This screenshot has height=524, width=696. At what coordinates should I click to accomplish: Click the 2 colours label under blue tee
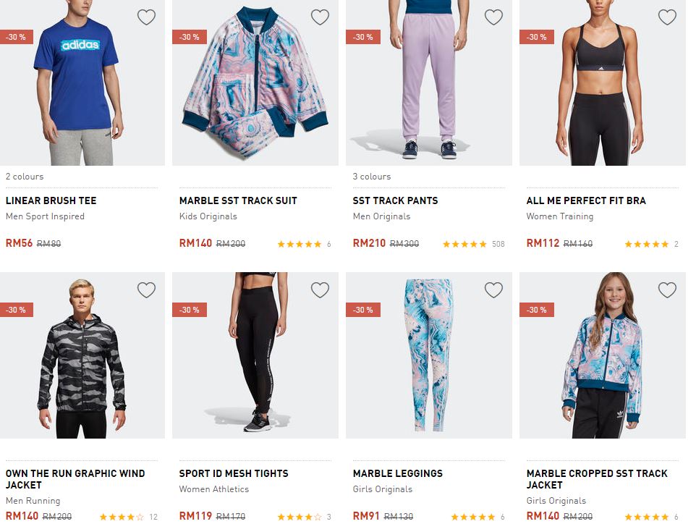pyautogui.click(x=25, y=177)
